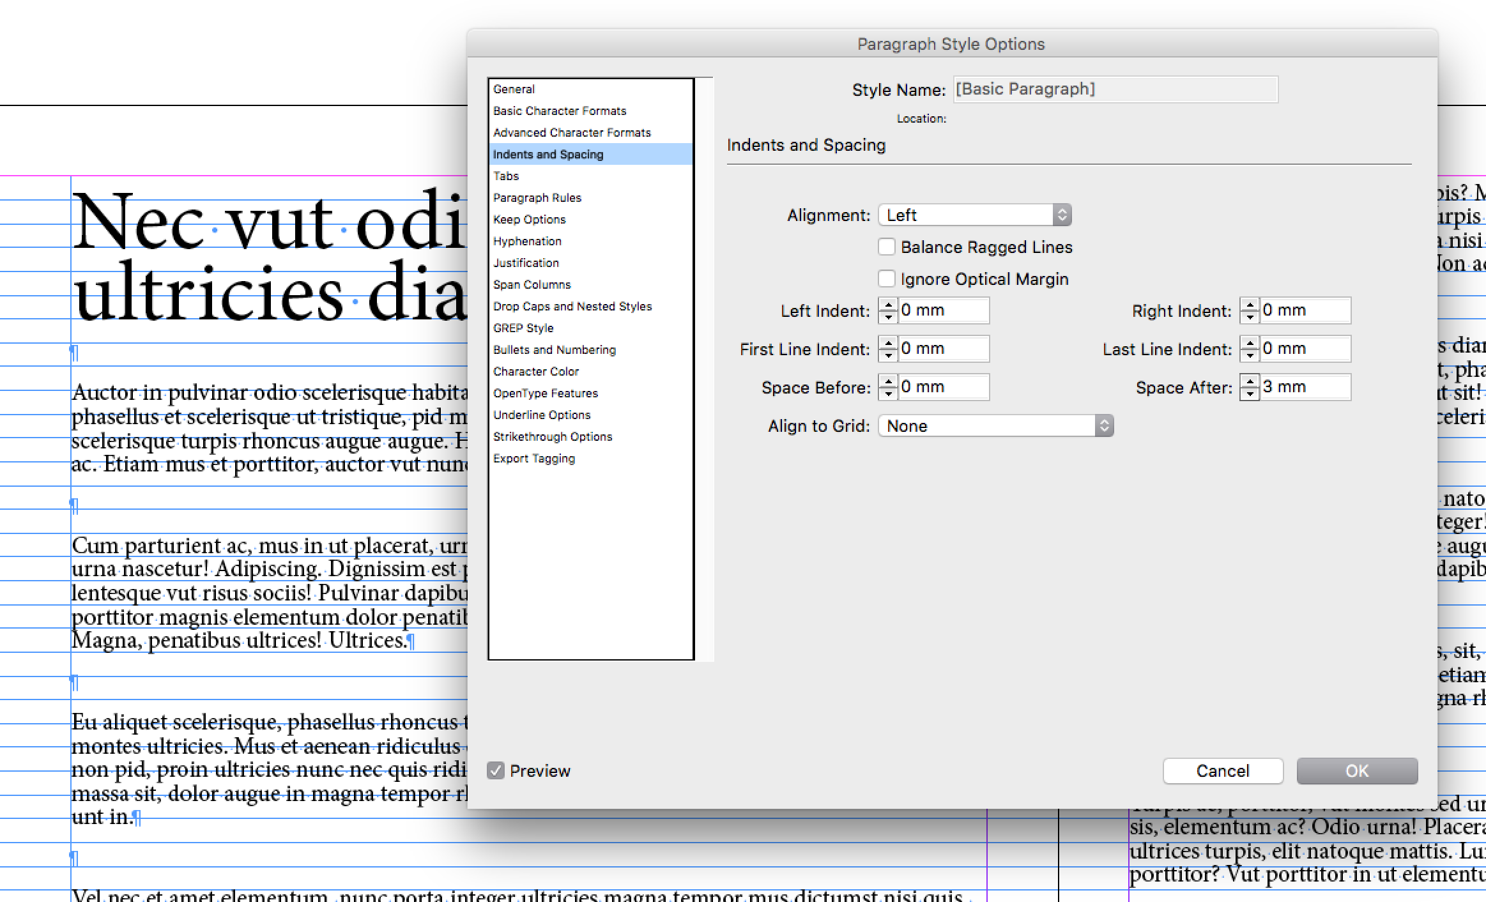This screenshot has width=1486, height=902.
Task: Open the Tabs category
Action: click(x=590, y=176)
